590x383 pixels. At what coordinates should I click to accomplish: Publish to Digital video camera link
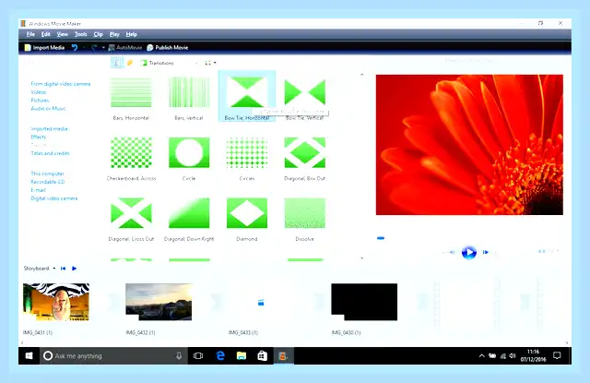tap(54, 198)
